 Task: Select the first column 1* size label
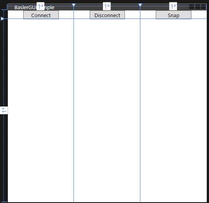(40, 6)
